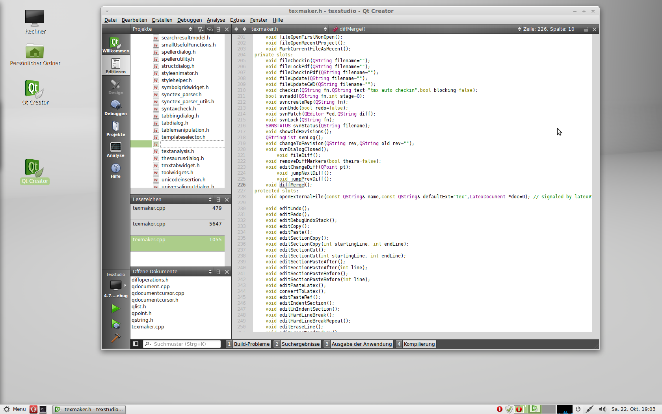The image size is (662, 414).
Task: Toggle the left sidebar visibility button
Action: point(136,344)
